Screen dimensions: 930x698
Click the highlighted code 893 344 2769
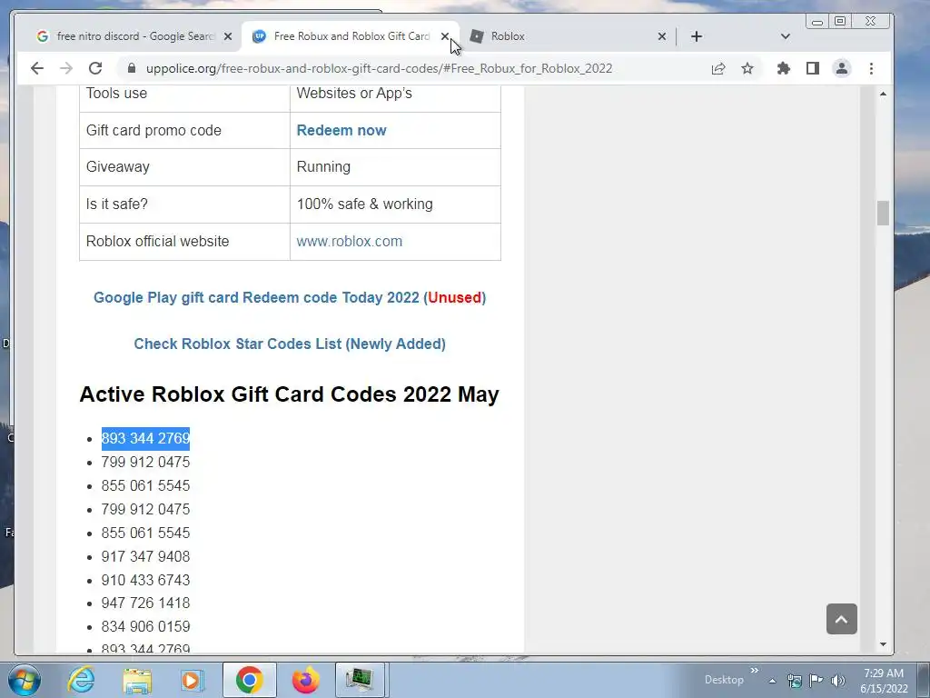click(145, 439)
